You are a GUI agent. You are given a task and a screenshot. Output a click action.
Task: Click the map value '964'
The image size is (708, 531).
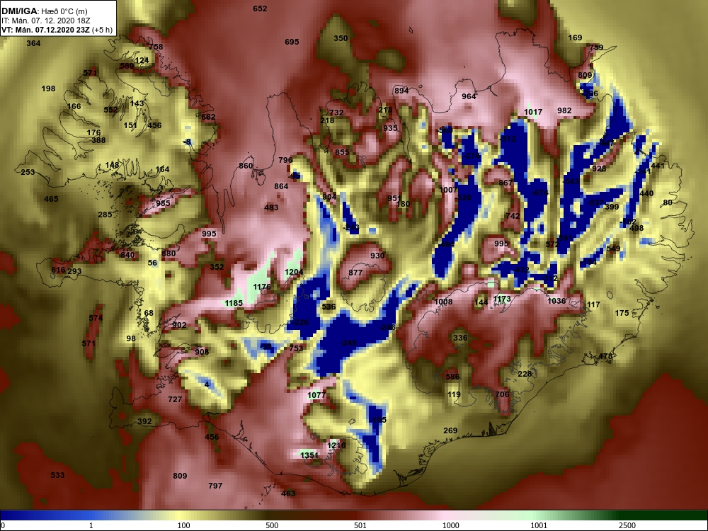point(469,96)
